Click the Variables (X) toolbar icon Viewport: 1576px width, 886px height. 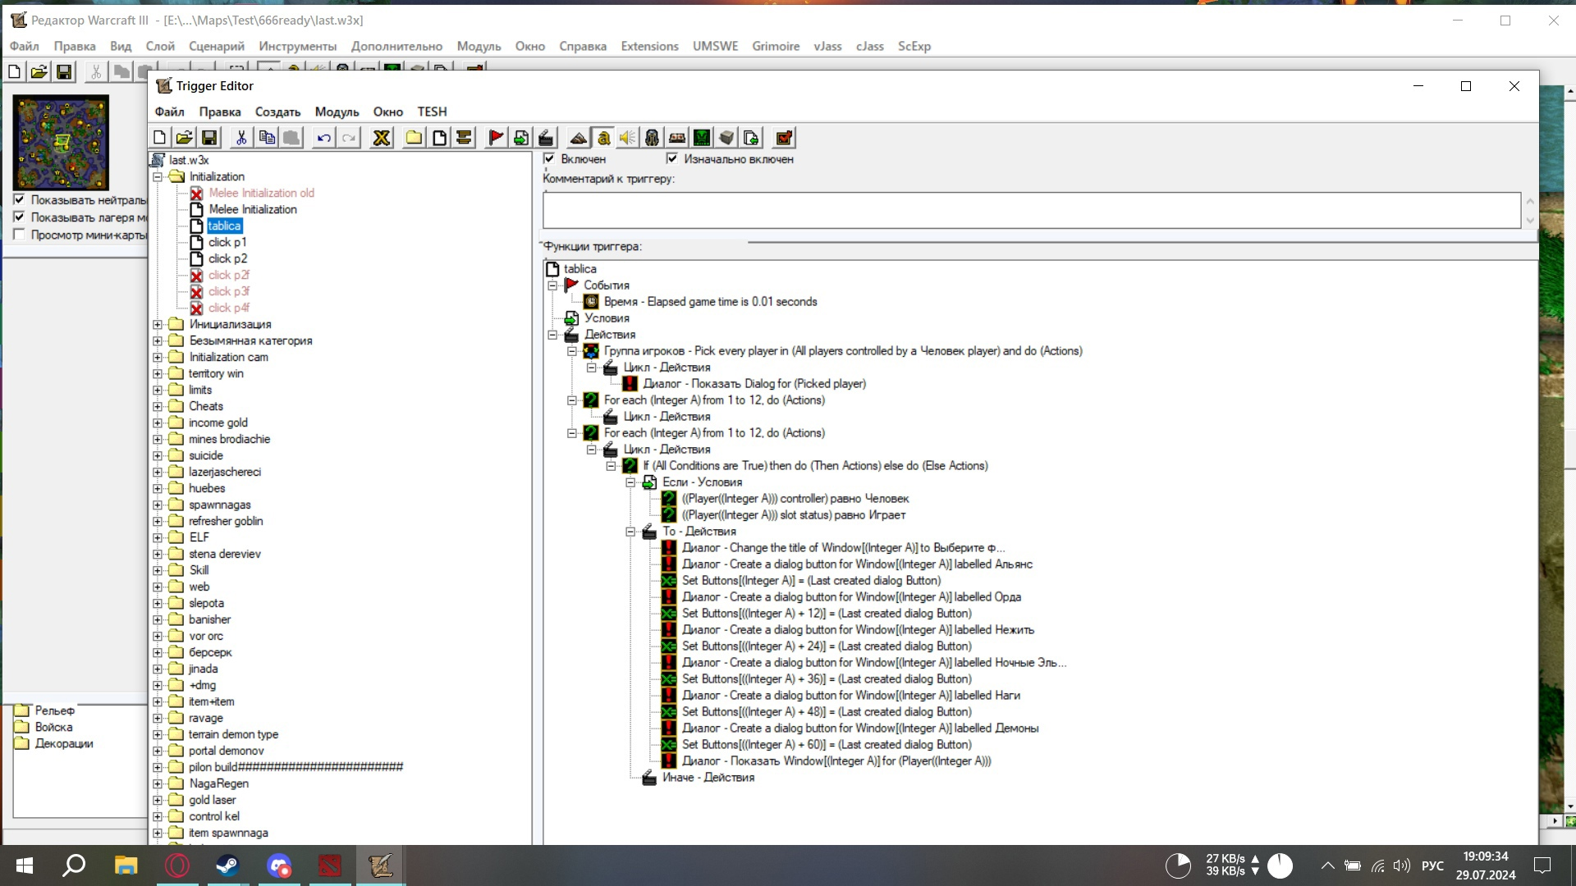(x=382, y=138)
